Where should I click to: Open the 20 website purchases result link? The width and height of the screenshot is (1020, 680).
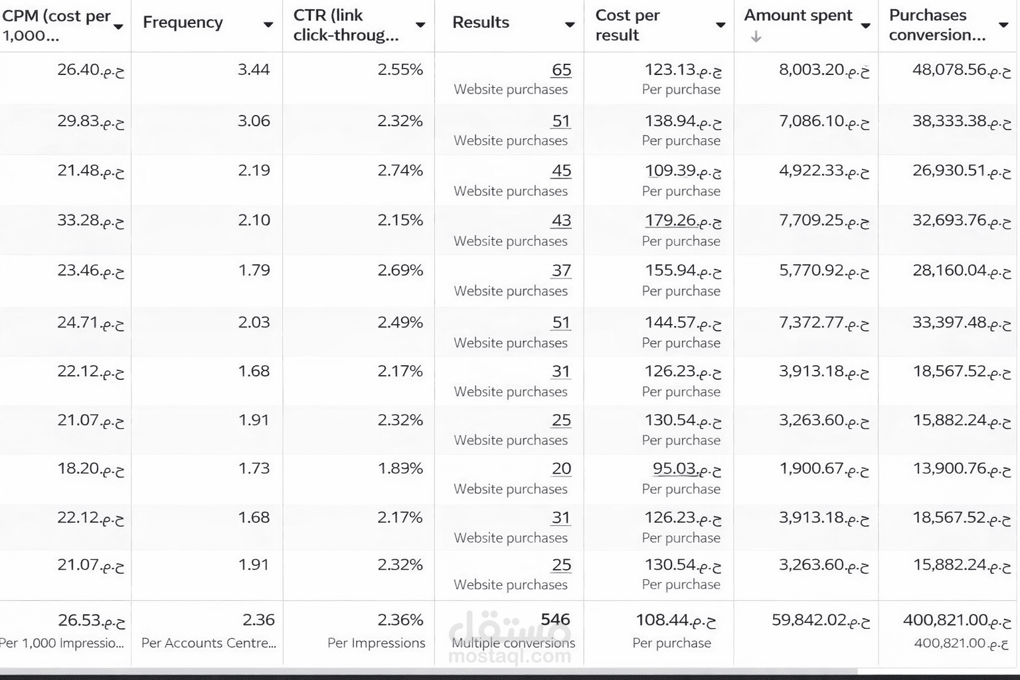coord(561,469)
